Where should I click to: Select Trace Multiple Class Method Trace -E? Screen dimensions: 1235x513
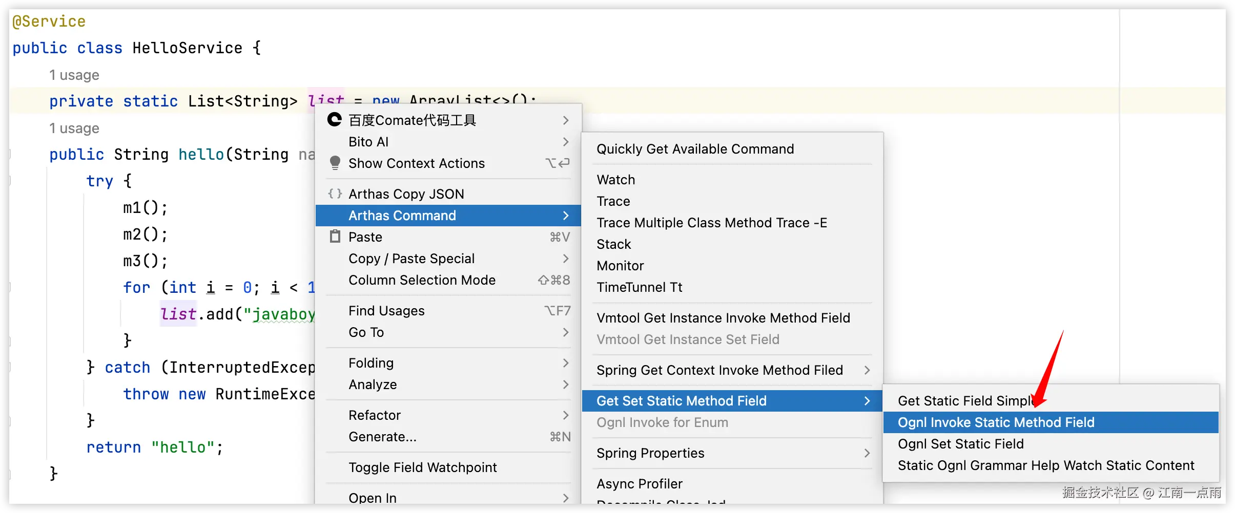(x=711, y=223)
